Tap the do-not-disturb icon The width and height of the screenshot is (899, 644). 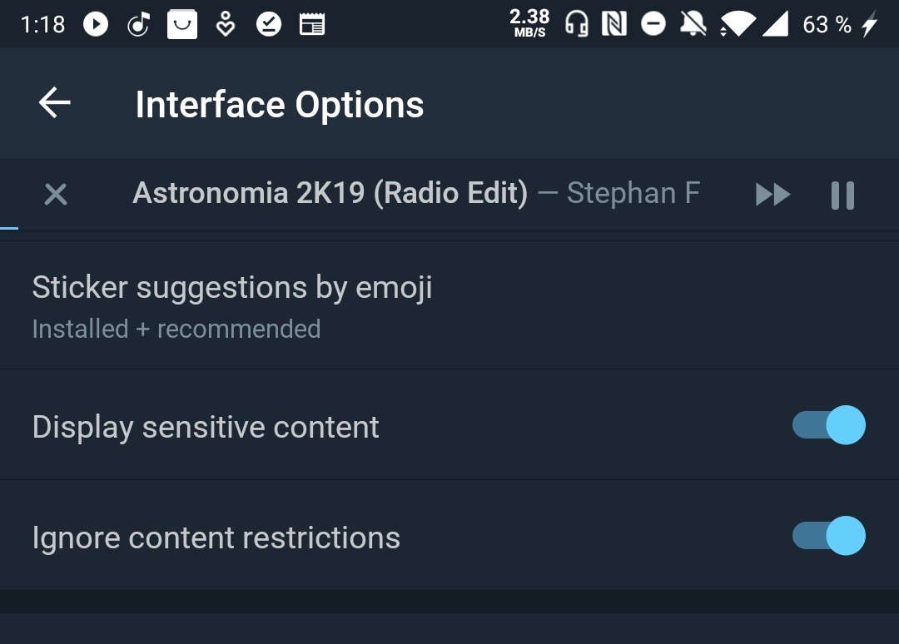point(653,25)
